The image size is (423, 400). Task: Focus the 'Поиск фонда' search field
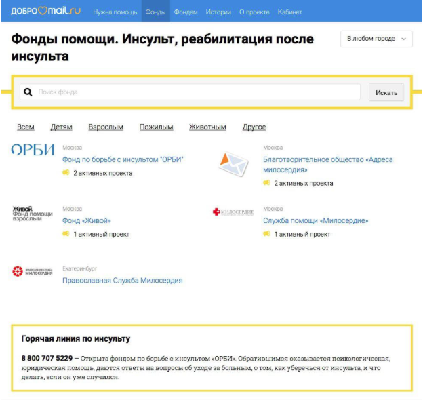190,92
